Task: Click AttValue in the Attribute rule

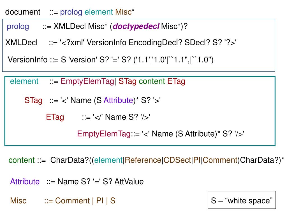Action: point(129,181)
